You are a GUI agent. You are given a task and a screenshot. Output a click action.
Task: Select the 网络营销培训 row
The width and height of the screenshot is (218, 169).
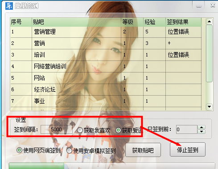tap(106, 66)
